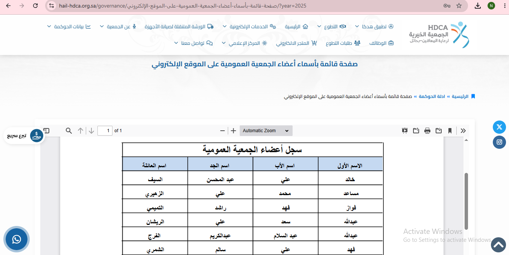Switch PDF to presentation mode

coord(405,131)
